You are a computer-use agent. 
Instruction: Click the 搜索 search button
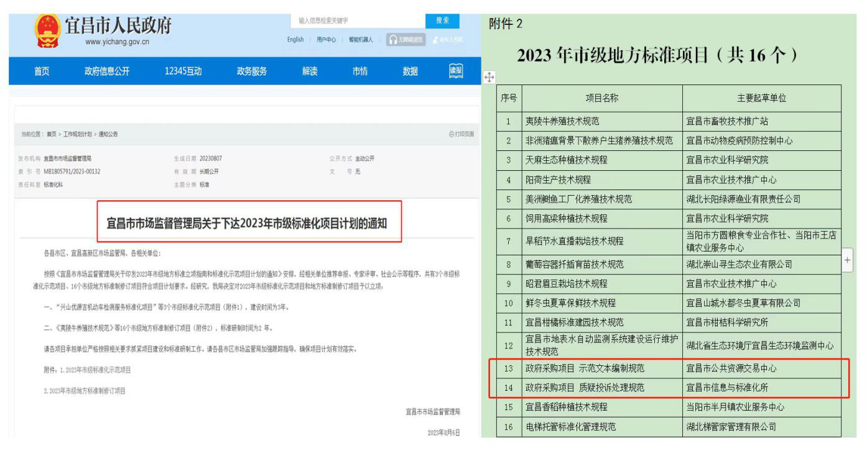(x=442, y=20)
